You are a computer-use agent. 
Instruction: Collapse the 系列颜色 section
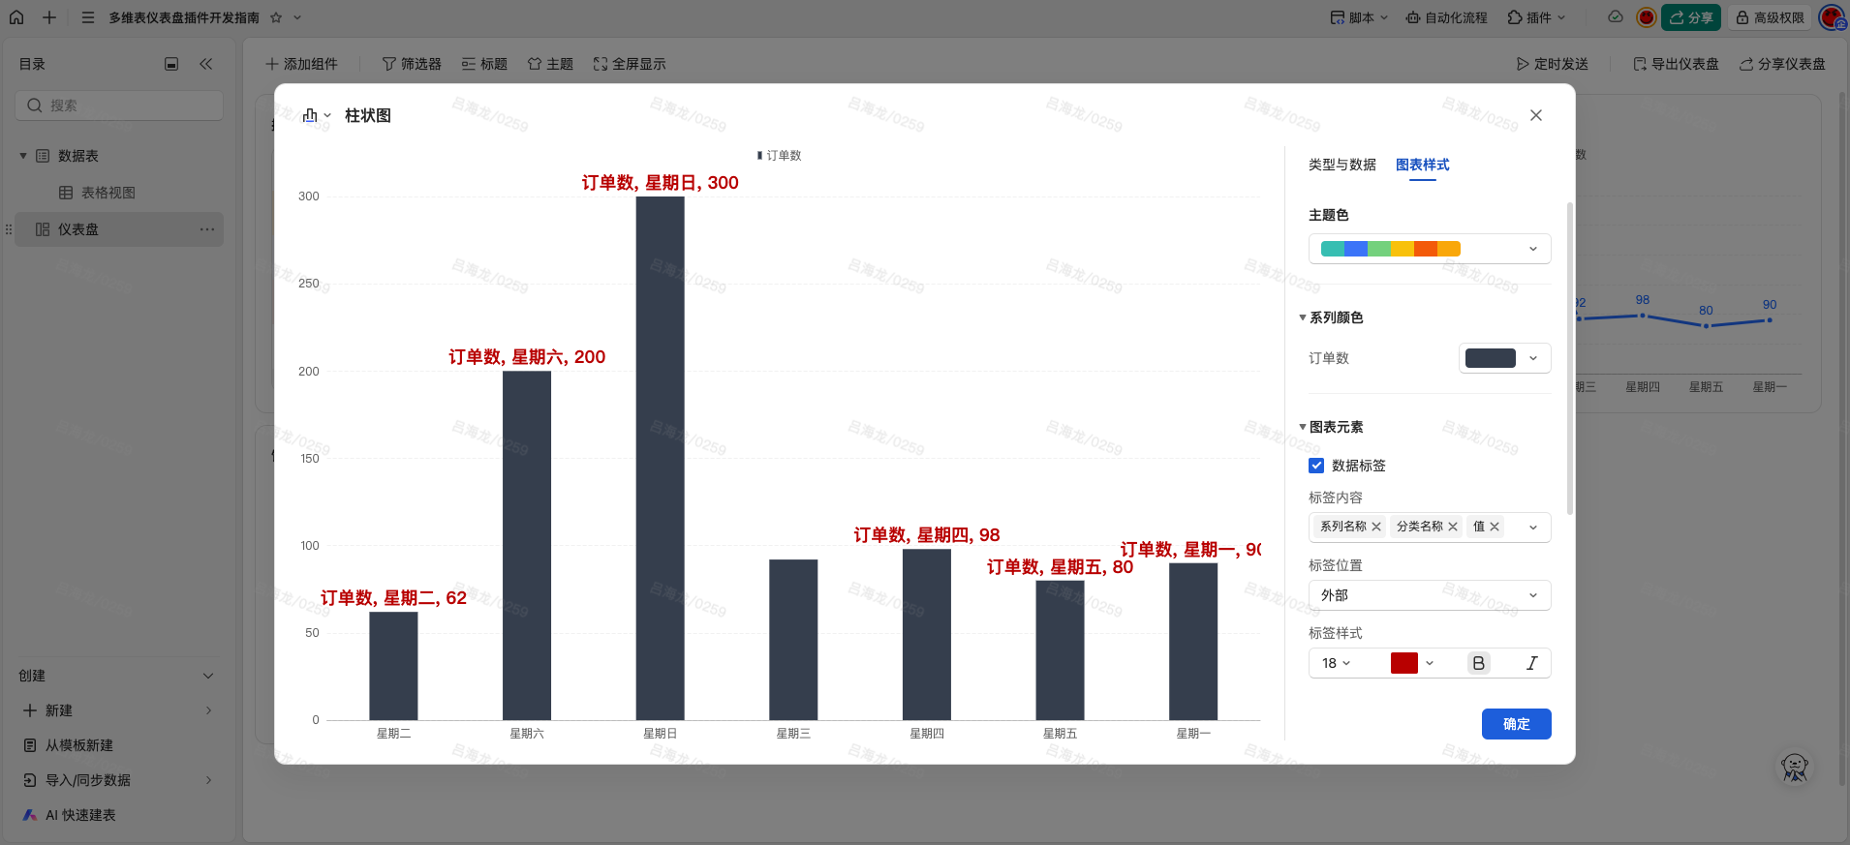(1303, 317)
